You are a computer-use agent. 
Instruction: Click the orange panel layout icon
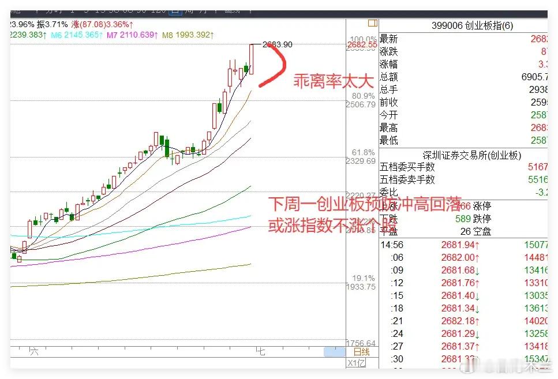click(372, 24)
